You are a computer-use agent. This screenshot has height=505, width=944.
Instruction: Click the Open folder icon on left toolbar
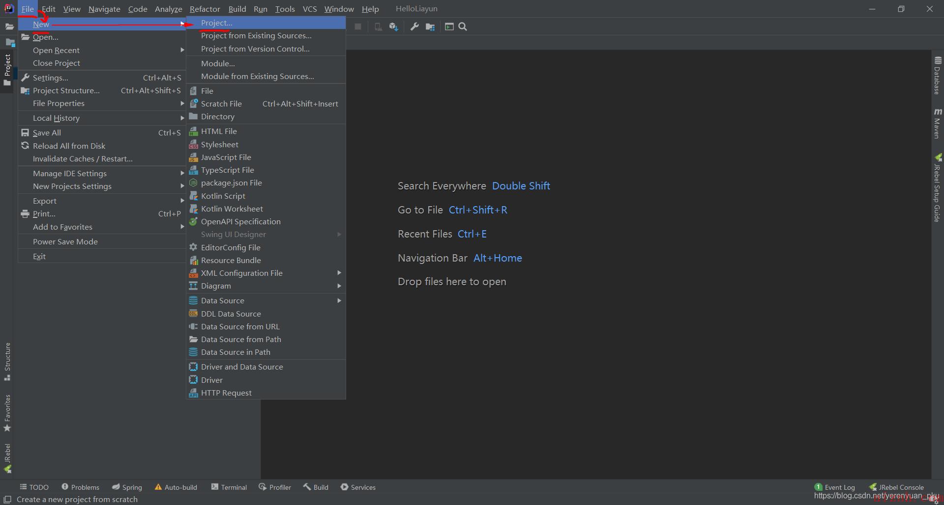9,27
